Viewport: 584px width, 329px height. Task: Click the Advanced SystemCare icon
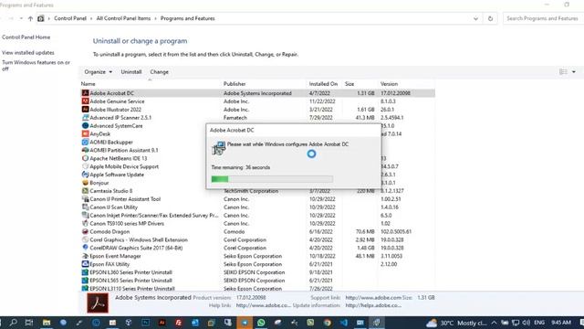85,126
